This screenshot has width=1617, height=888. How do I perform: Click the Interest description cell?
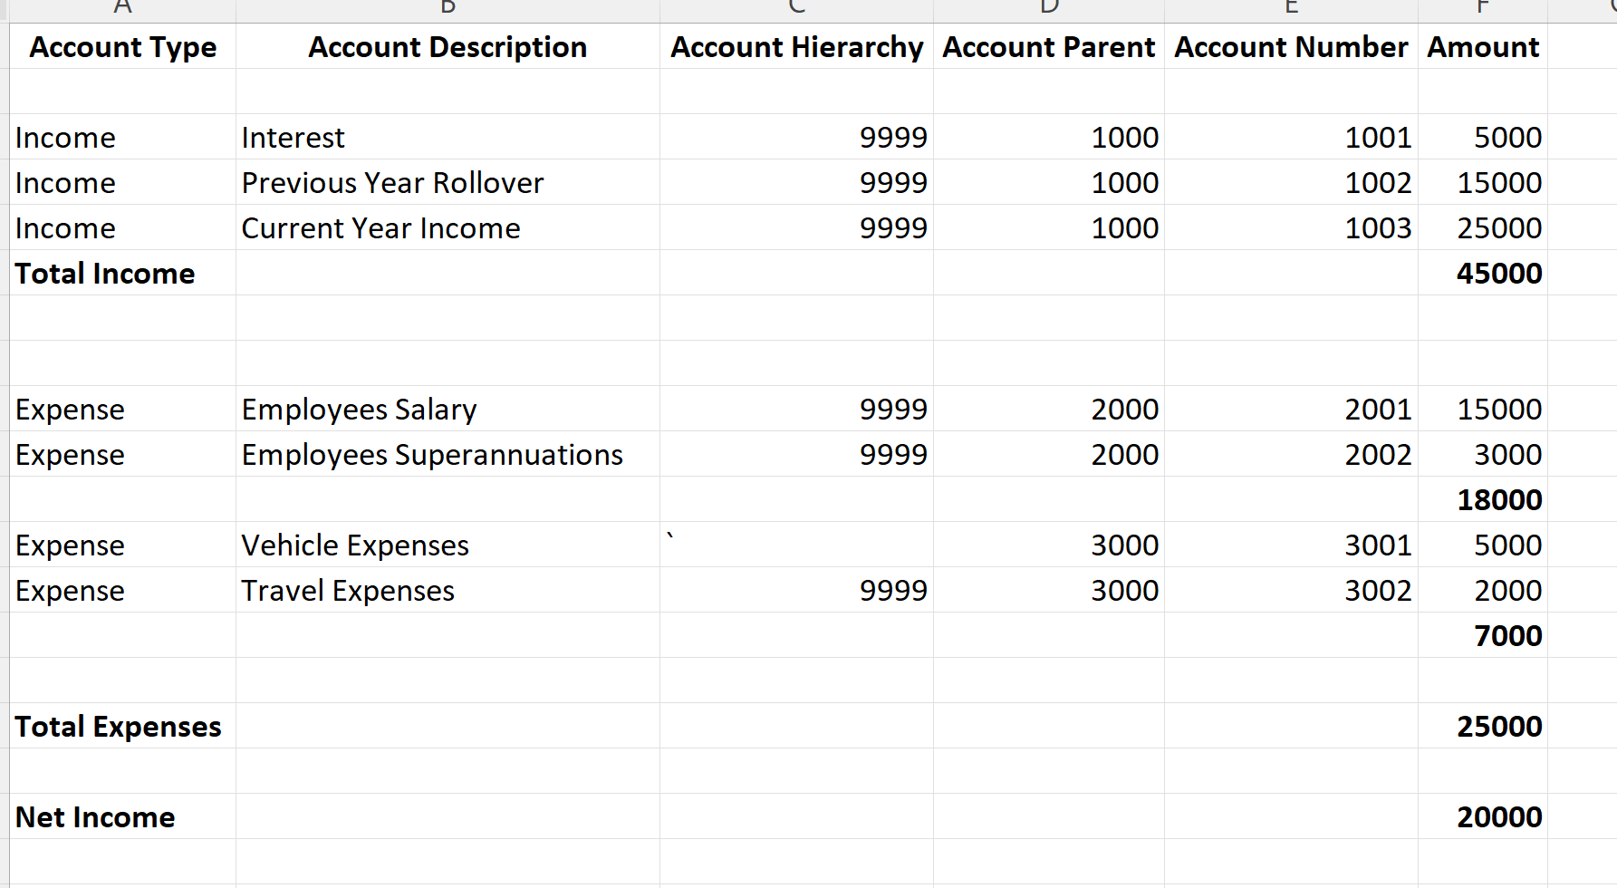click(x=448, y=137)
